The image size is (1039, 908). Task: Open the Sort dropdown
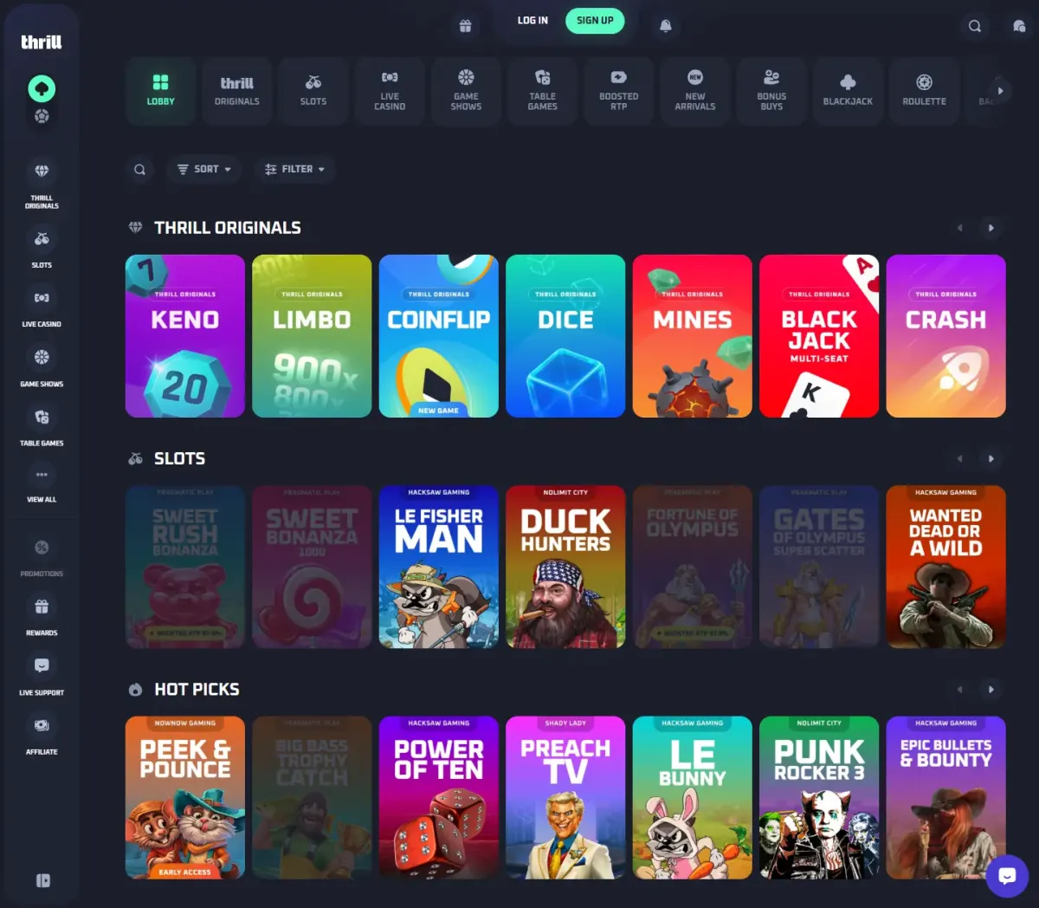coord(204,169)
